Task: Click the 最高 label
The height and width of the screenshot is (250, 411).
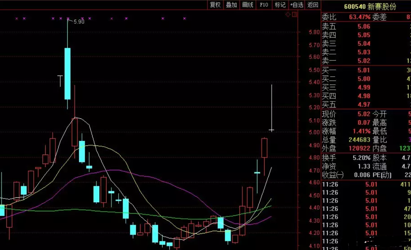Action: pyautogui.click(x=379, y=123)
